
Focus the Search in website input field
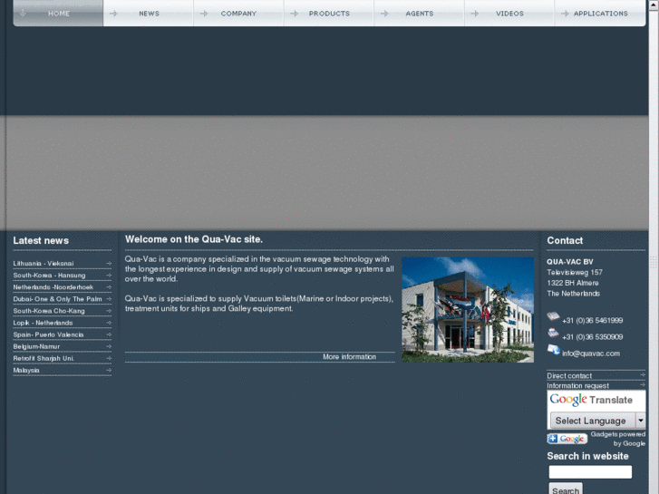(590, 471)
